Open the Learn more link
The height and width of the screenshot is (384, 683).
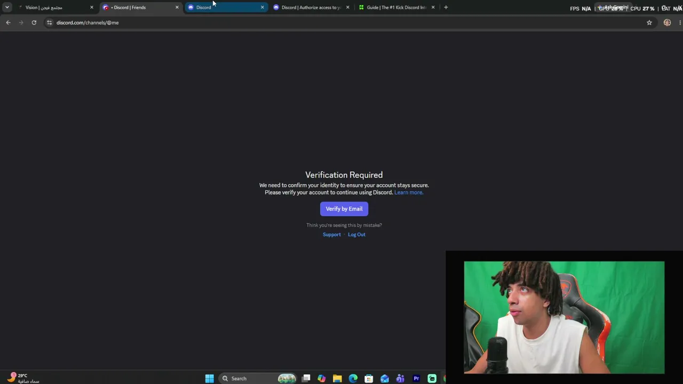tap(409, 193)
